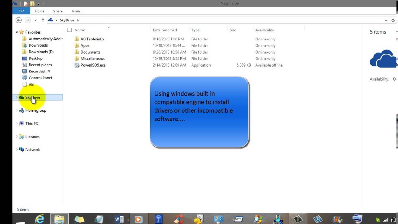
Task: Open the File menu tab
Action: pyautogui.click(x=21, y=11)
